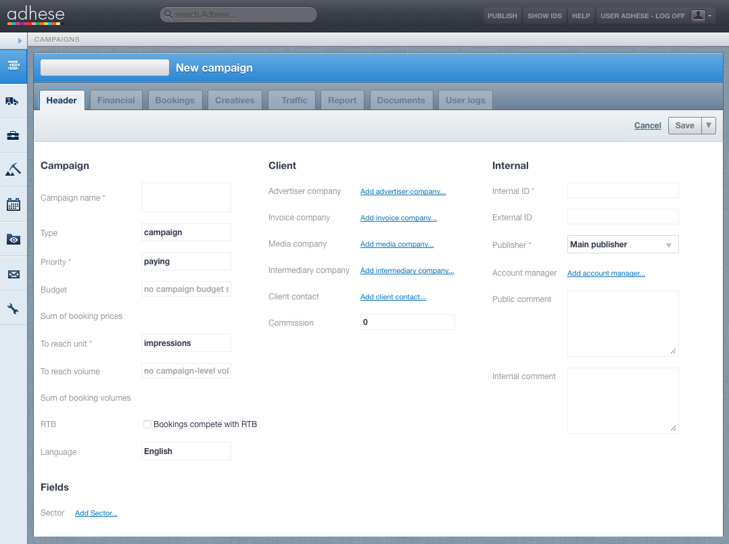This screenshot has width=729, height=544.
Task: Click the folder with eye sidebar icon
Action: [13, 239]
